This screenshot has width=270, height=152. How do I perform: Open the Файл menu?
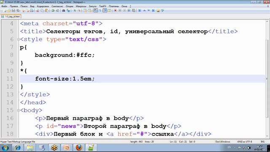click(x=4, y=6)
